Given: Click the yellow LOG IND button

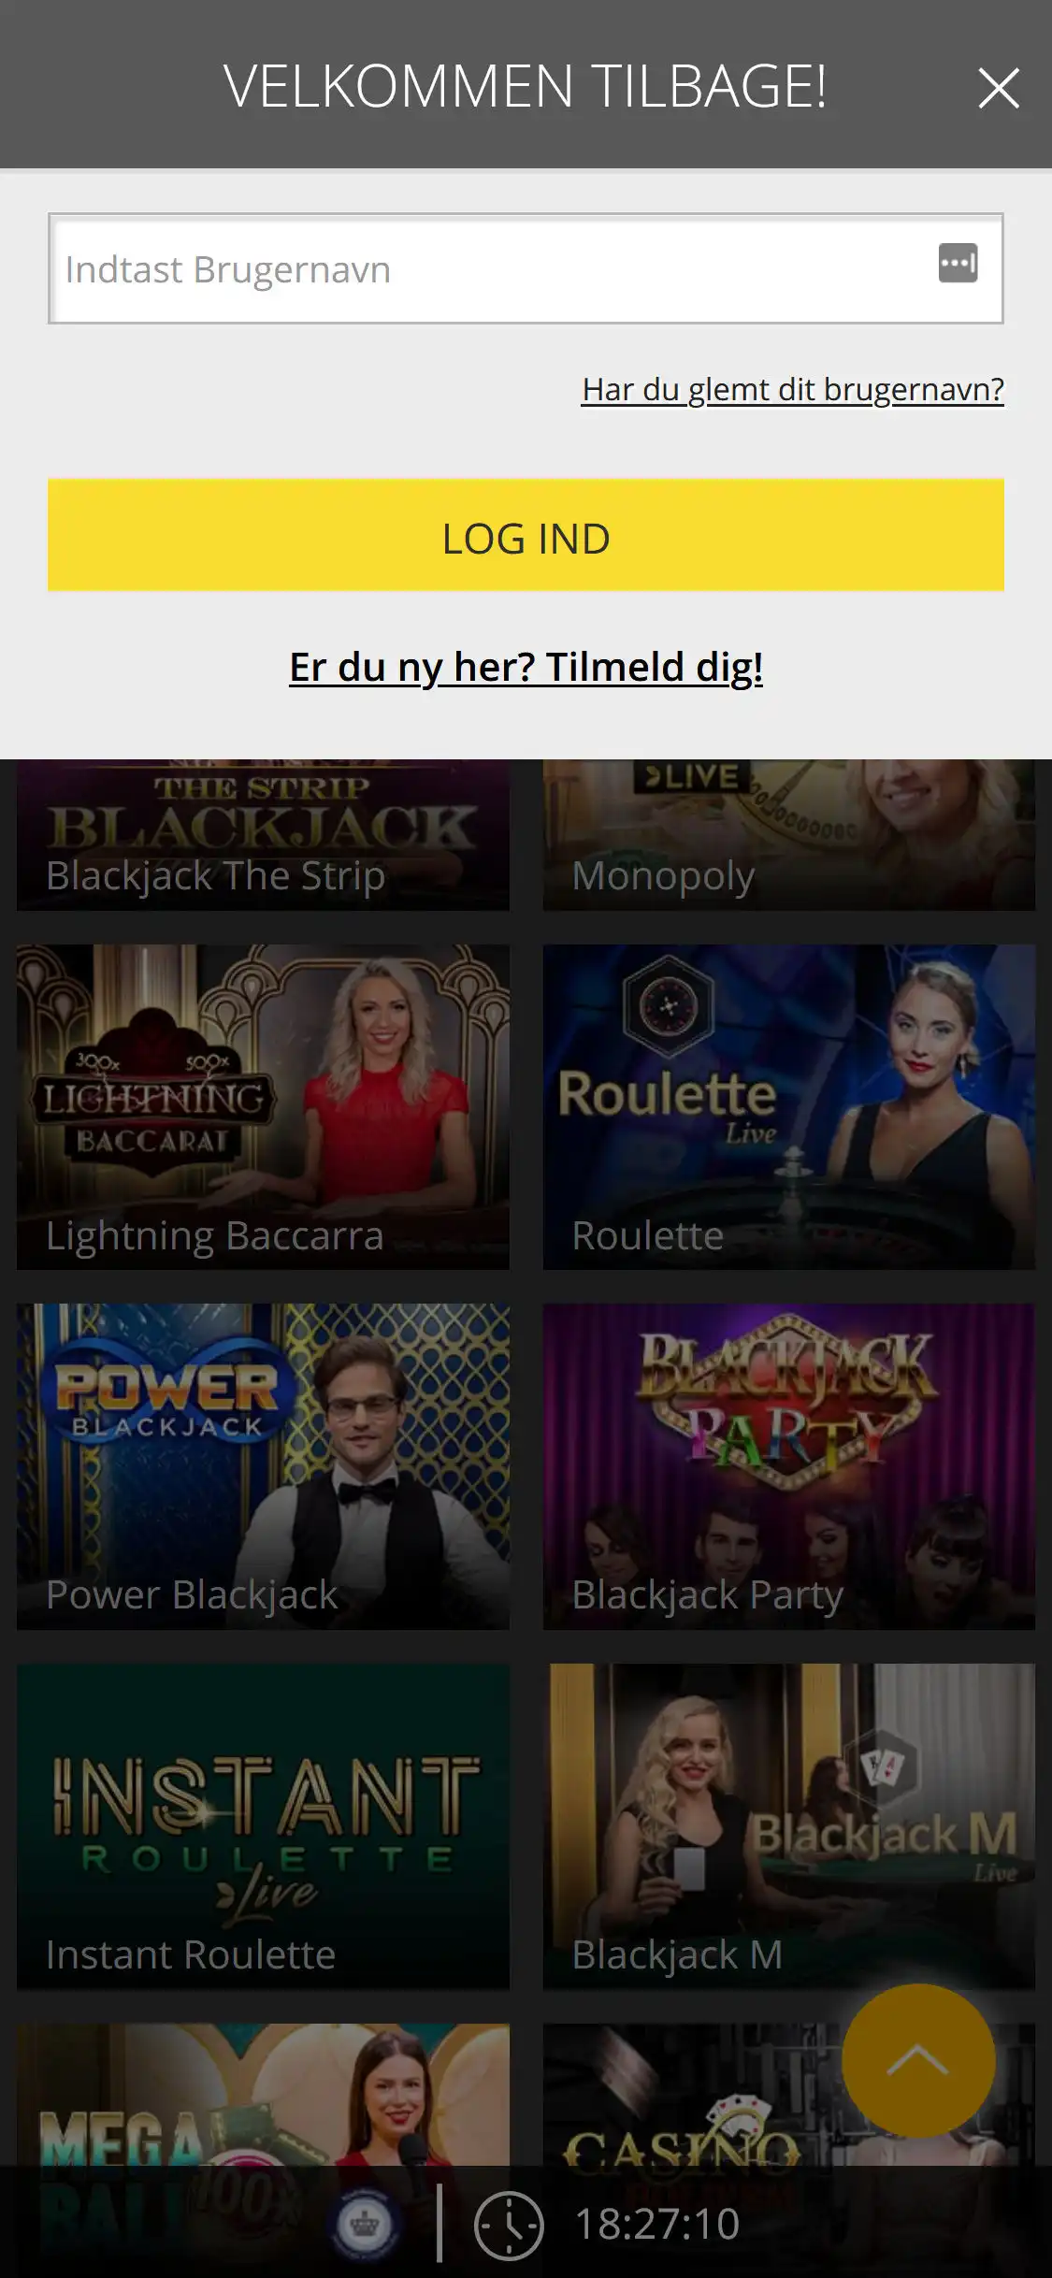Looking at the screenshot, I should tap(526, 535).
